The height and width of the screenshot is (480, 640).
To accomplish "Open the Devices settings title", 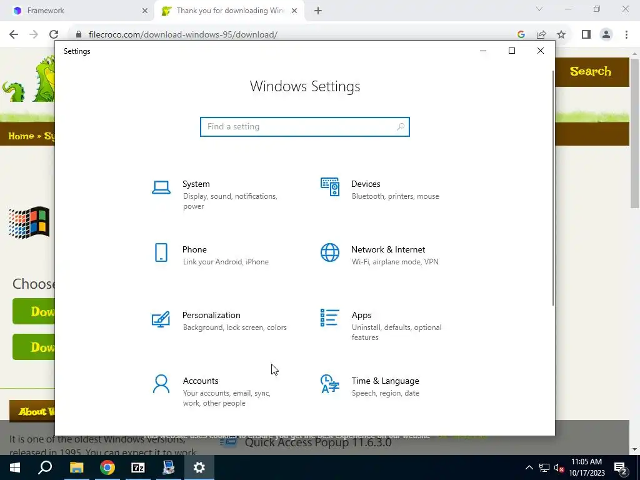I will (x=366, y=184).
